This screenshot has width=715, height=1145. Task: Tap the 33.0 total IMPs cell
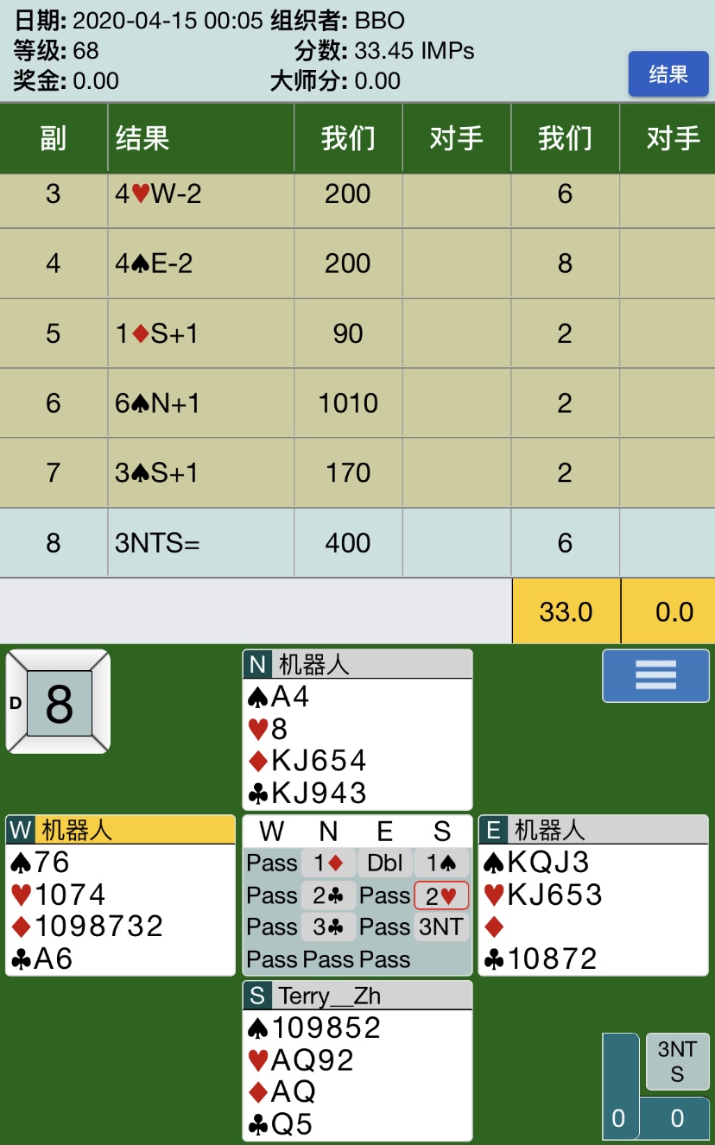click(x=566, y=611)
